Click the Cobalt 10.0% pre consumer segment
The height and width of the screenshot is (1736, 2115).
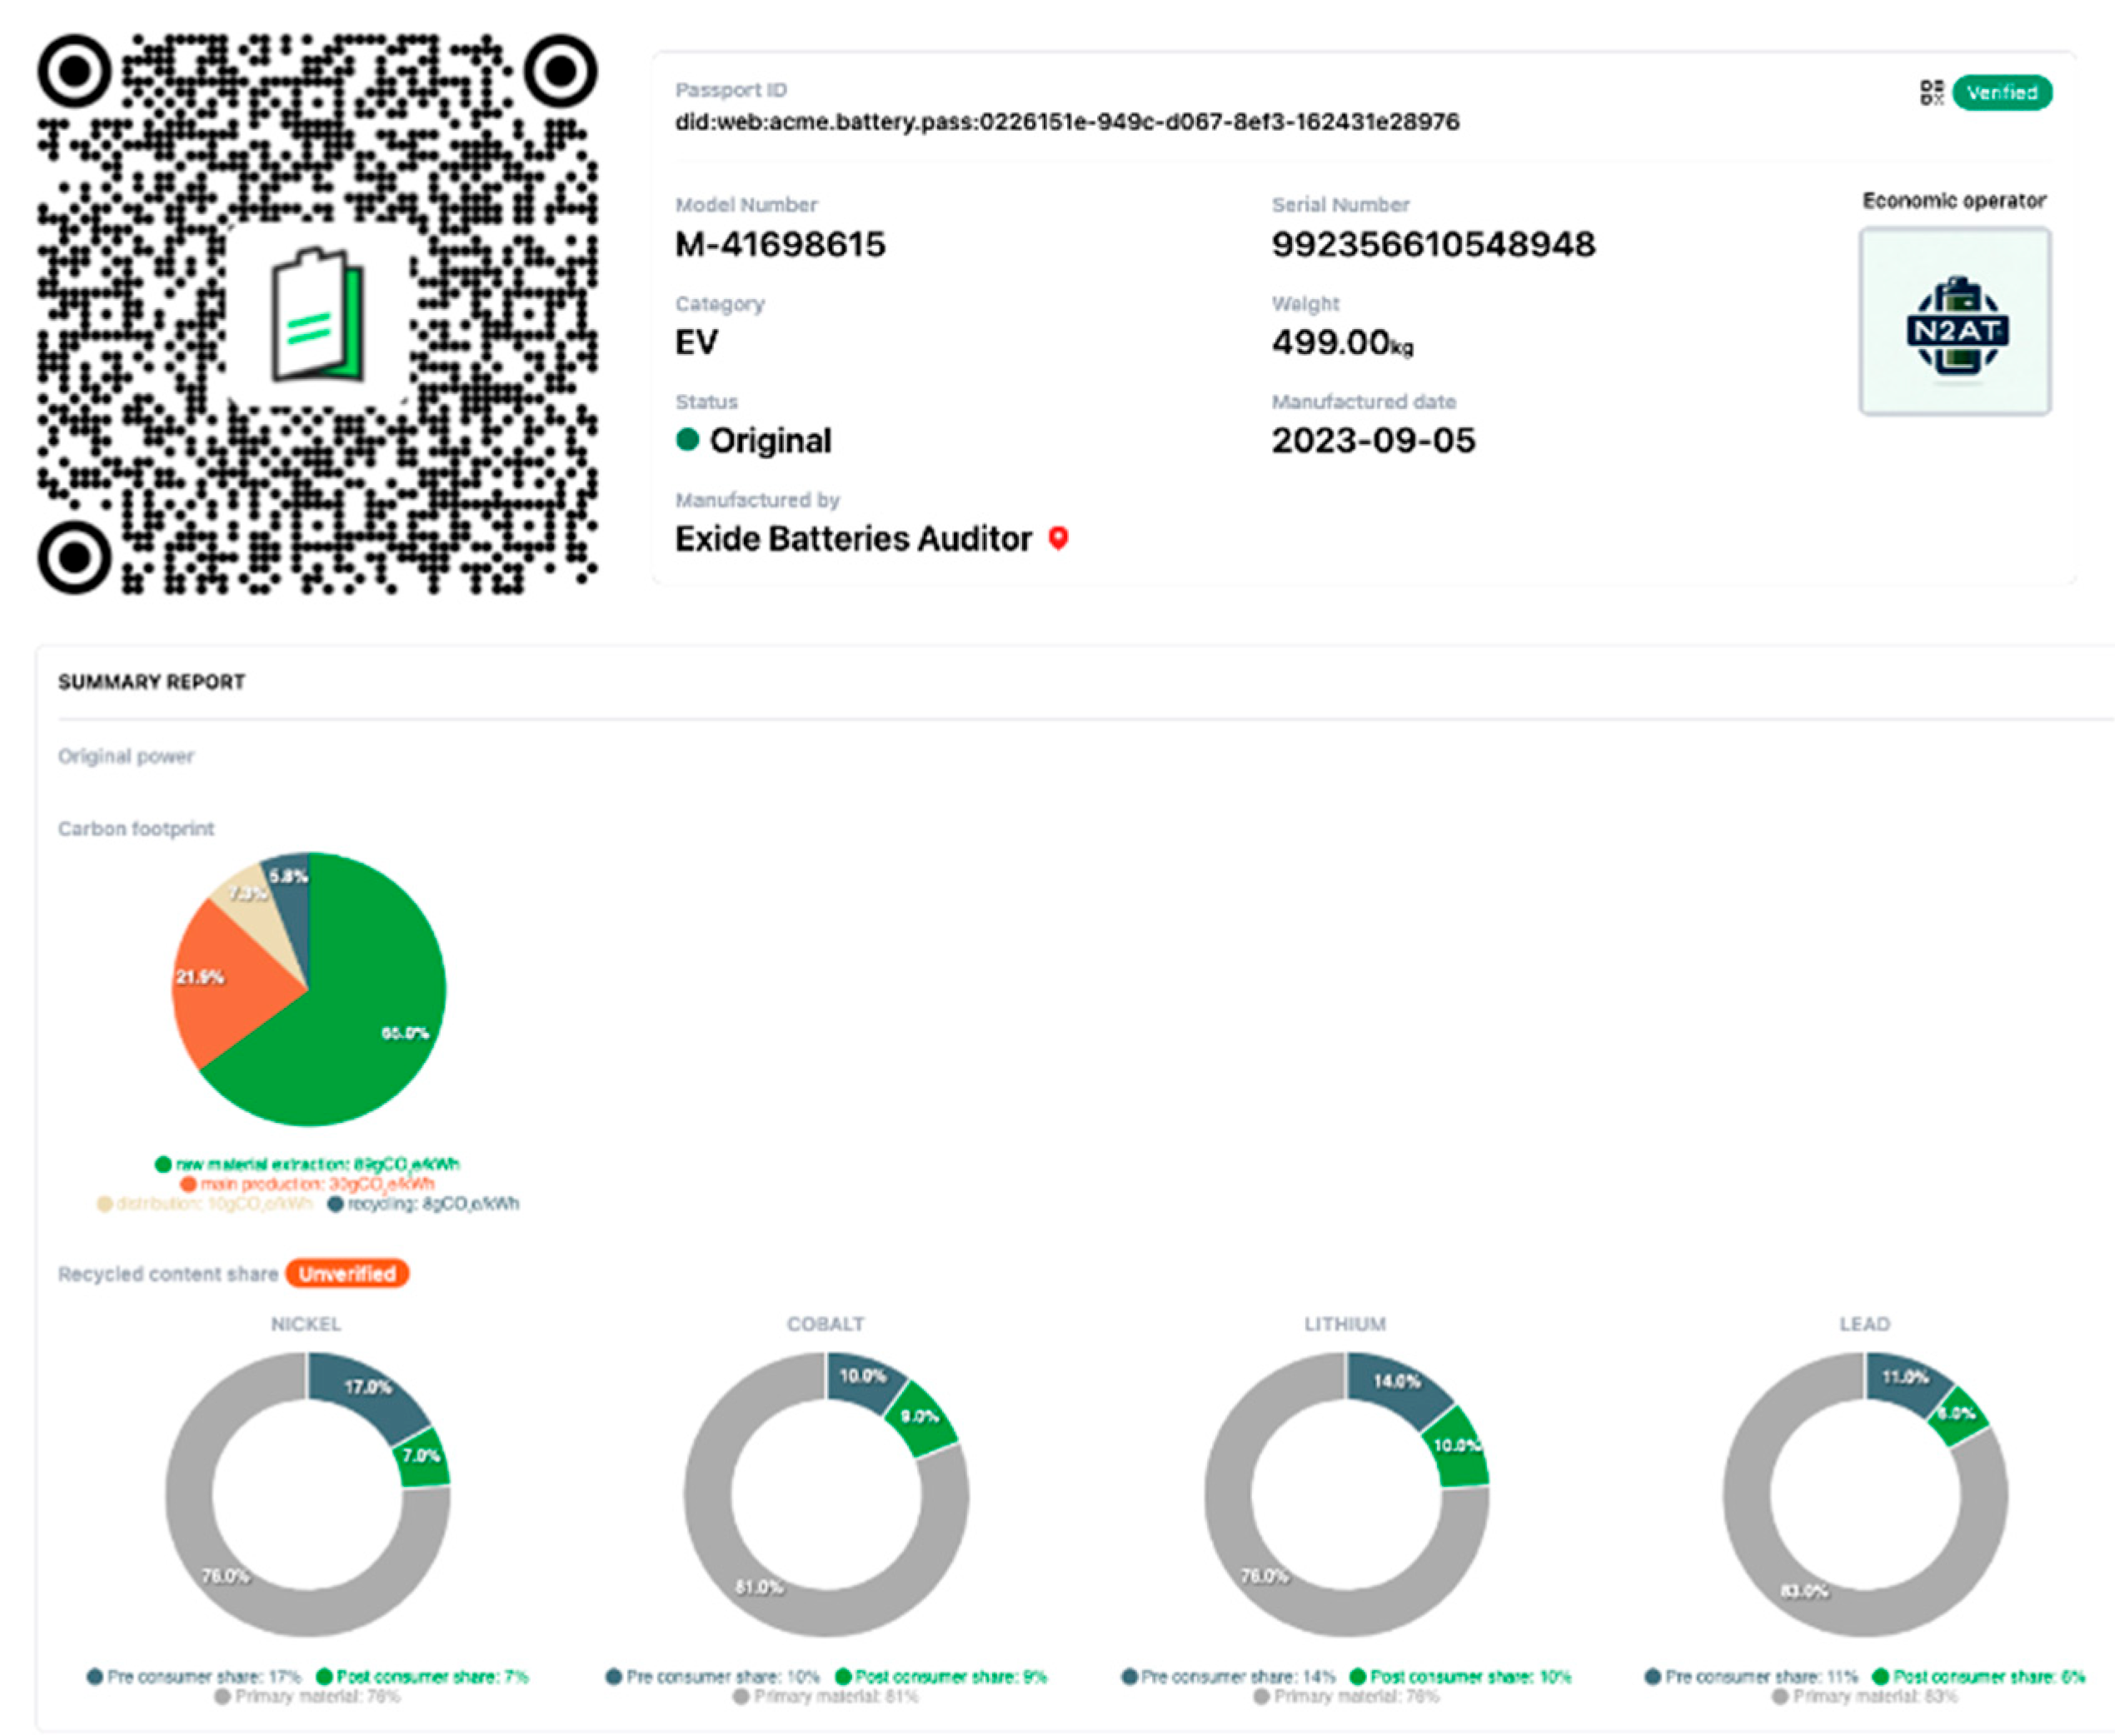[862, 1379]
